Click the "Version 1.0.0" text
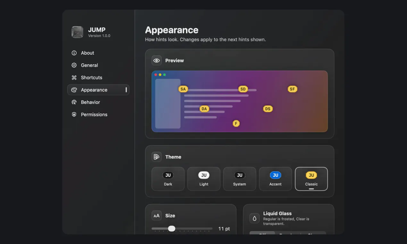The image size is (407, 244). pyautogui.click(x=99, y=36)
